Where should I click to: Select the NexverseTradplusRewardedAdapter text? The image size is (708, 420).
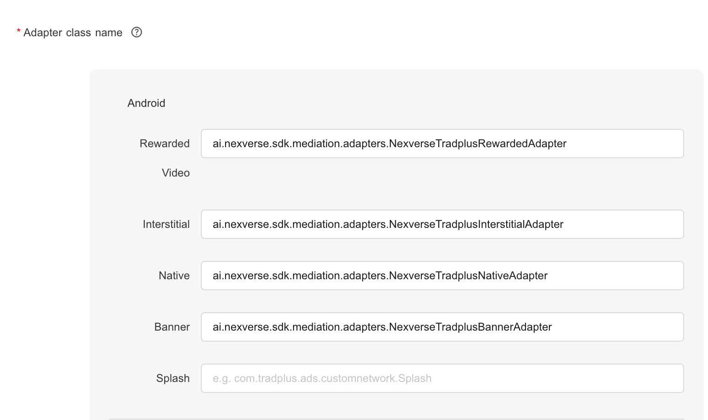click(389, 144)
